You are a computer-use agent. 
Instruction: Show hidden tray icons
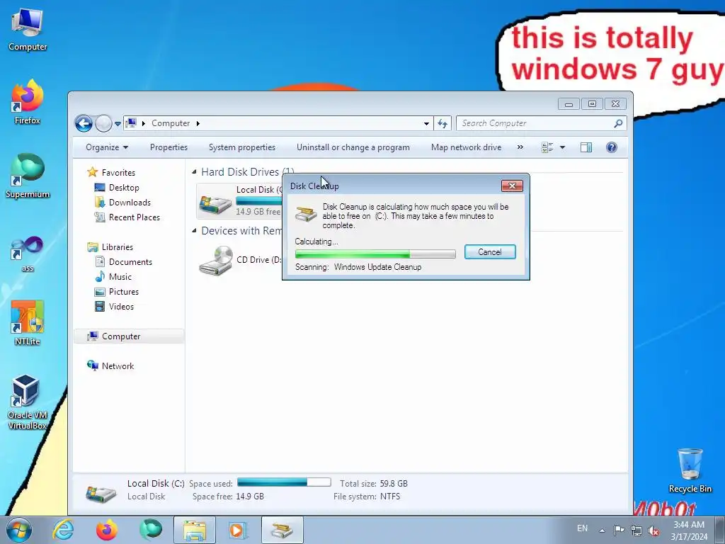click(602, 530)
